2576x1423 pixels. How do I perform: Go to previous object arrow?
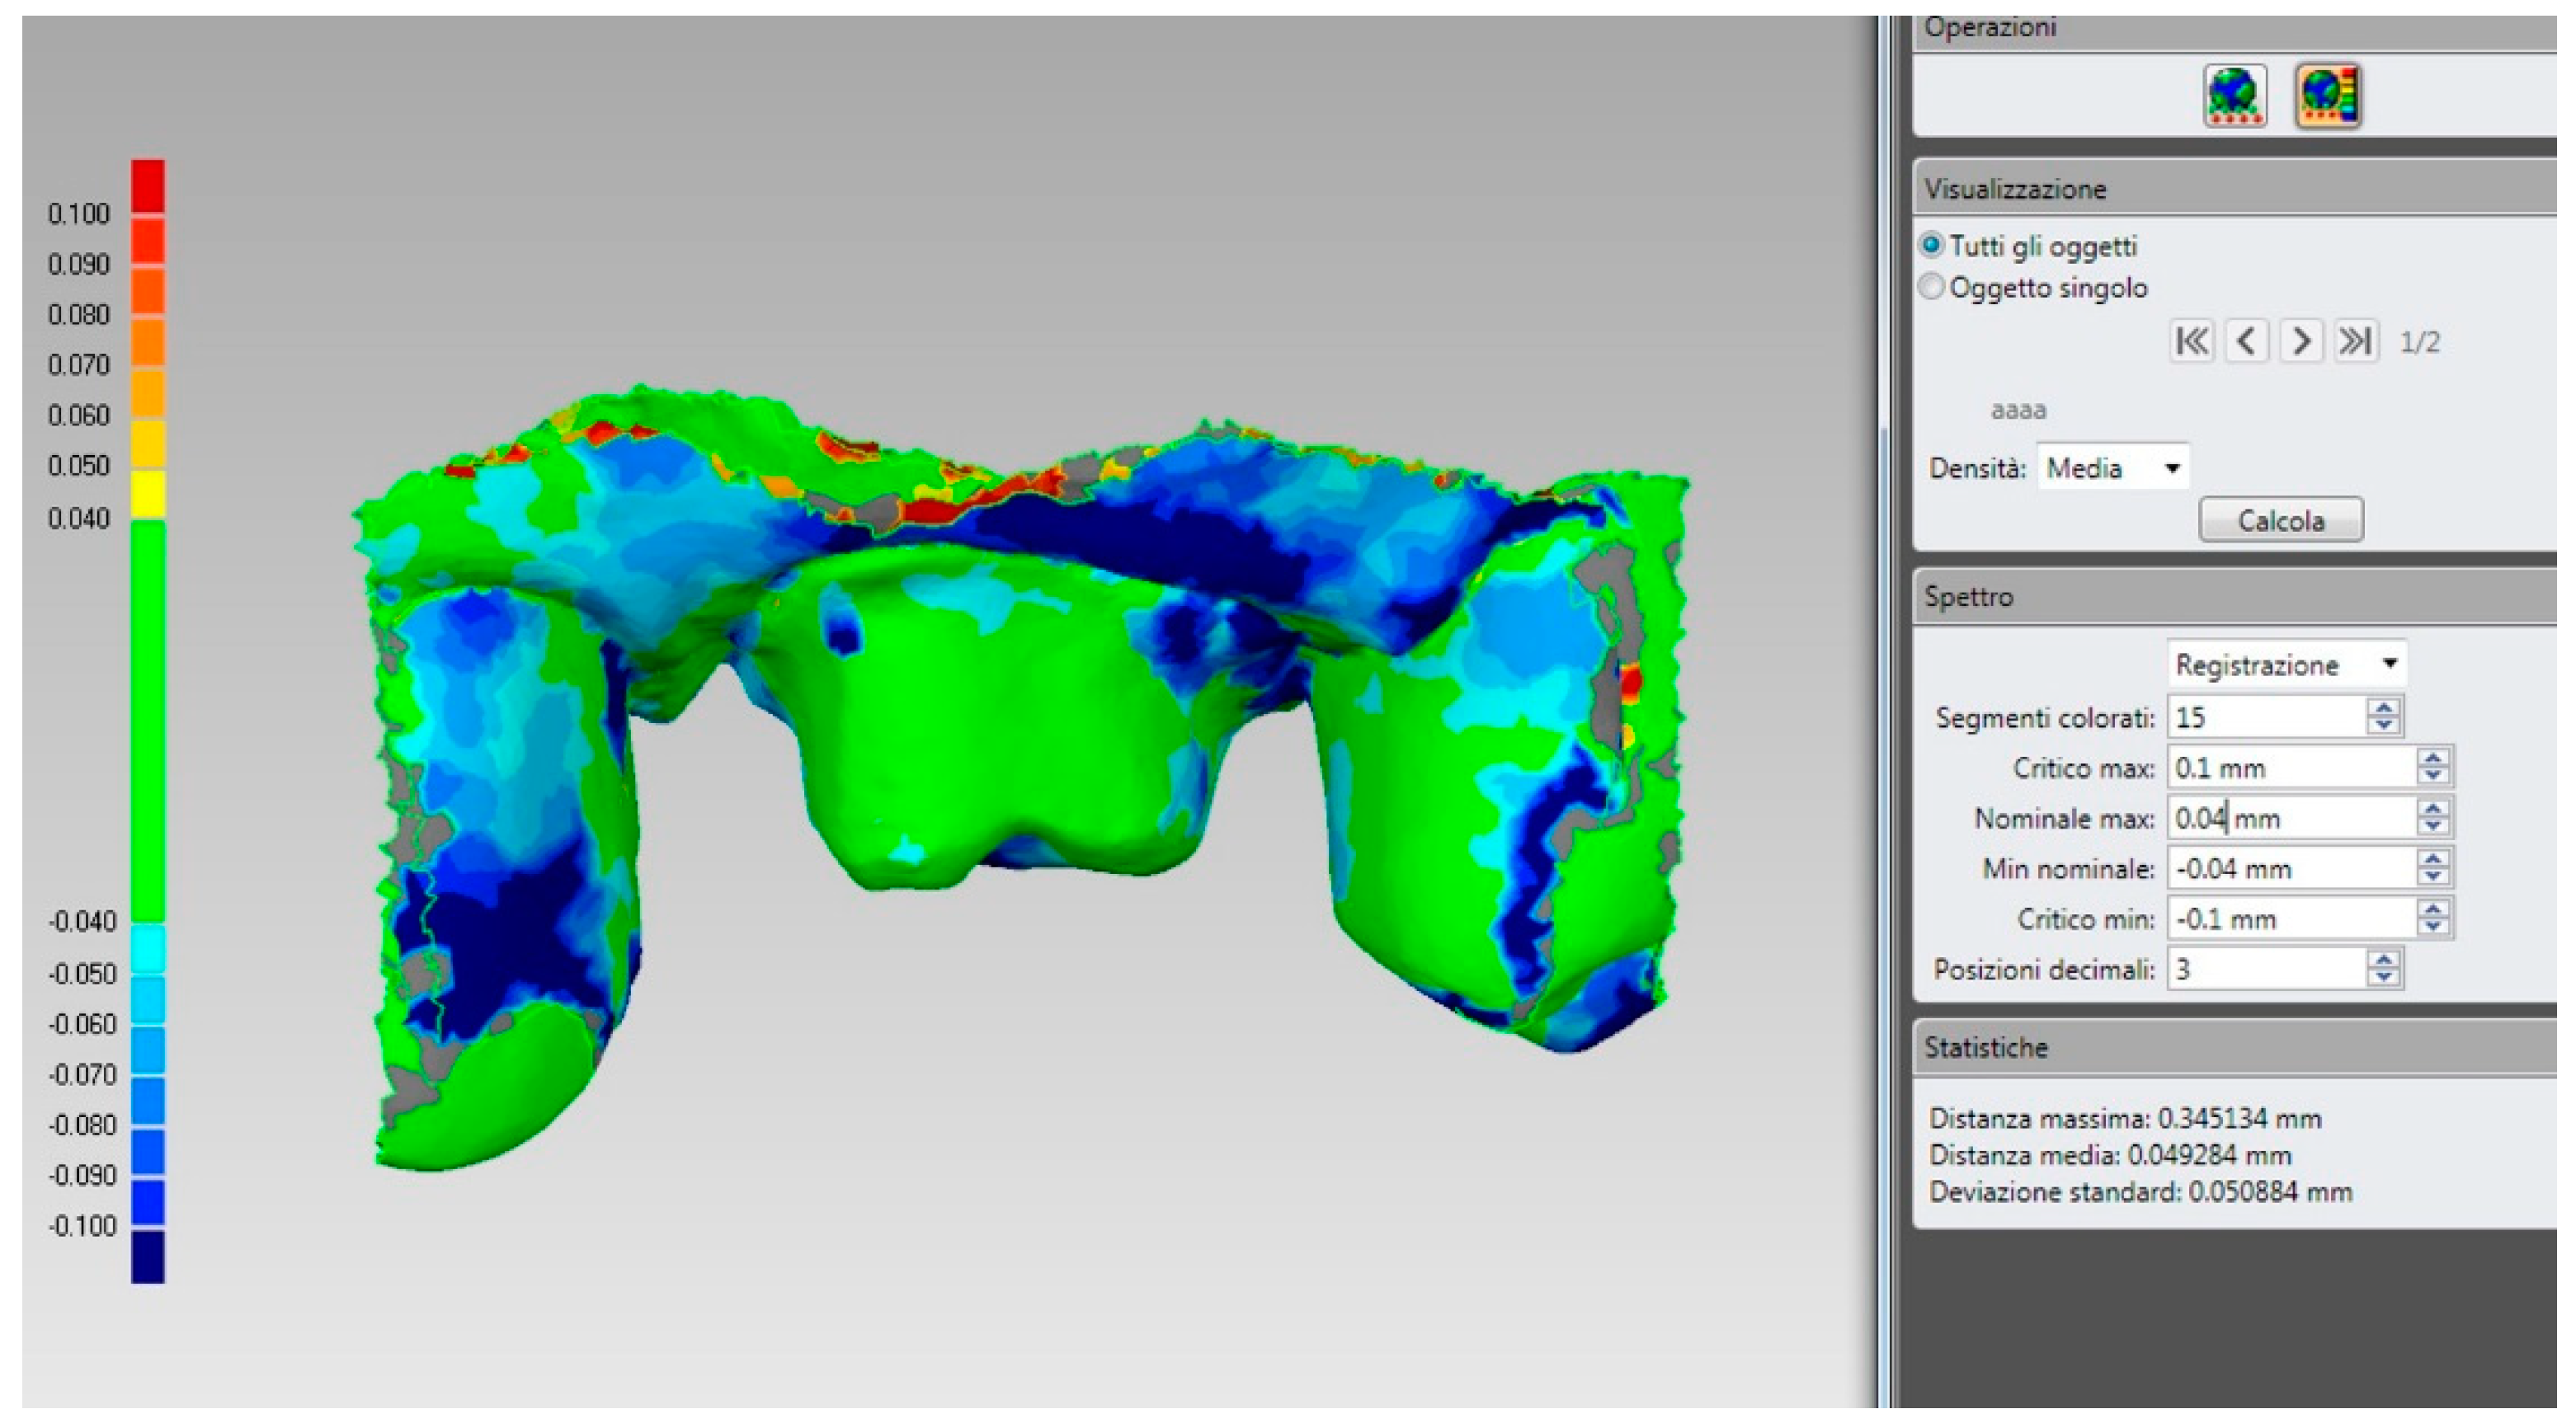tap(2246, 342)
